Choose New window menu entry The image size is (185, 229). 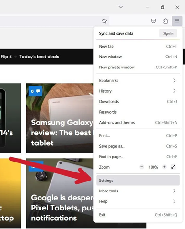[x=138, y=57]
